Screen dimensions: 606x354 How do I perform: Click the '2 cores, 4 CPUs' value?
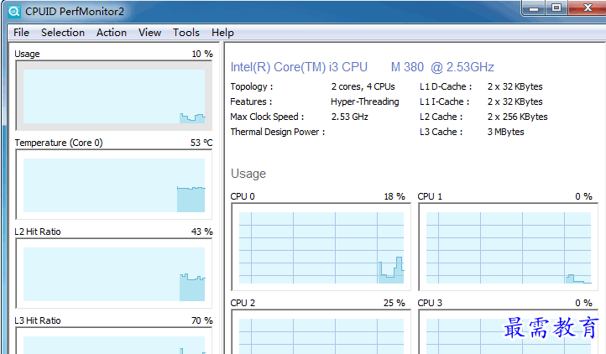pos(363,86)
